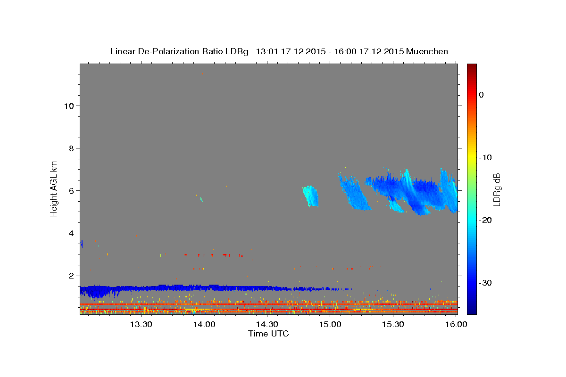Screen dimensions: 566x377
Task: Click the height tick label 8
Action: pos(71,148)
